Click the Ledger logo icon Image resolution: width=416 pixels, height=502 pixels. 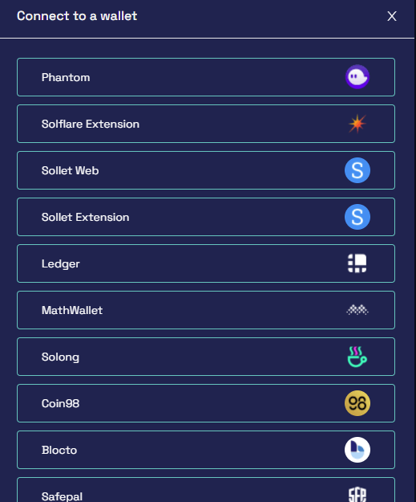(x=357, y=263)
